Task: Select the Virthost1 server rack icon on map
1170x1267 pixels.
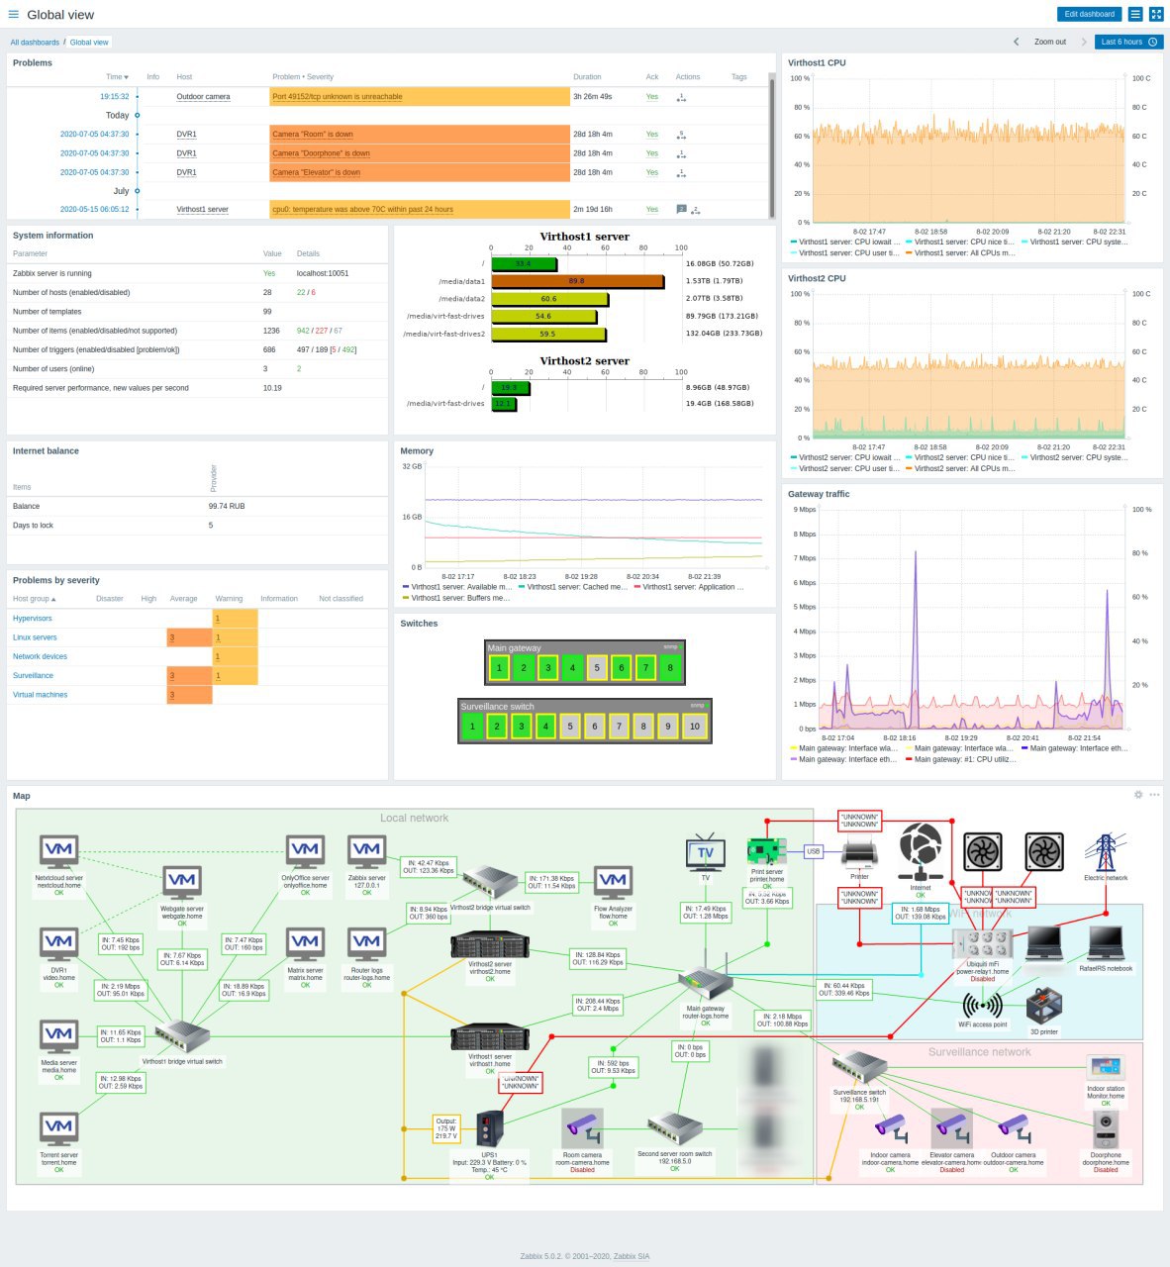Action: coord(490,1036)
